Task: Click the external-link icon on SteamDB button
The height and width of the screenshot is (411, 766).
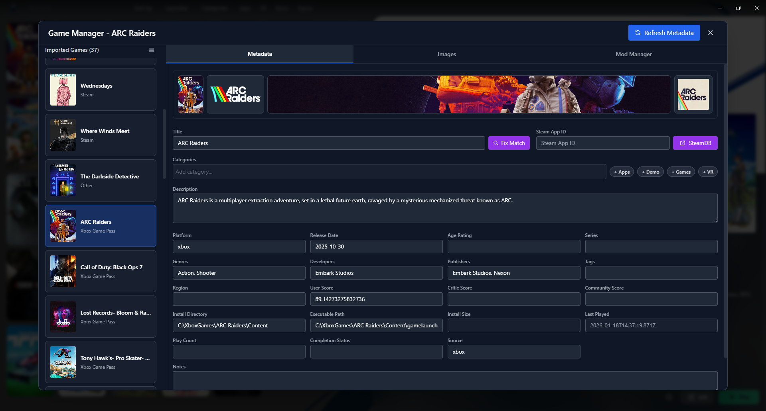Action: tap(683, 143)
